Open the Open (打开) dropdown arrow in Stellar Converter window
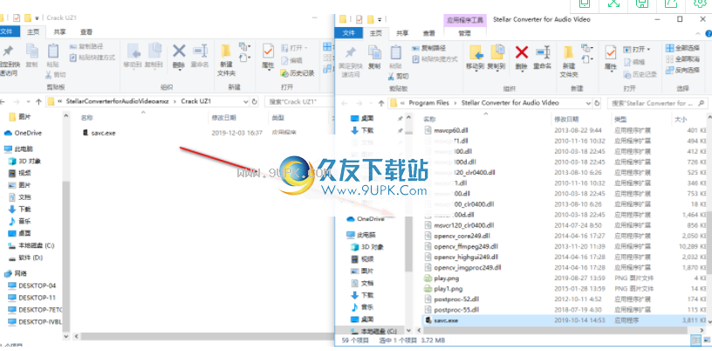Viewport: 712px width, 351px height. [648, 49]
